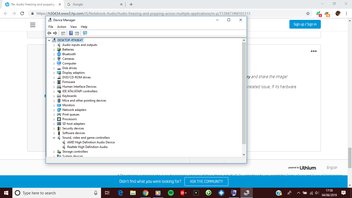The width and height of the screenshot is (352, 198).
Task: Click the Forward arrow in Device Manager toolbar
Action: click(55, 33)
